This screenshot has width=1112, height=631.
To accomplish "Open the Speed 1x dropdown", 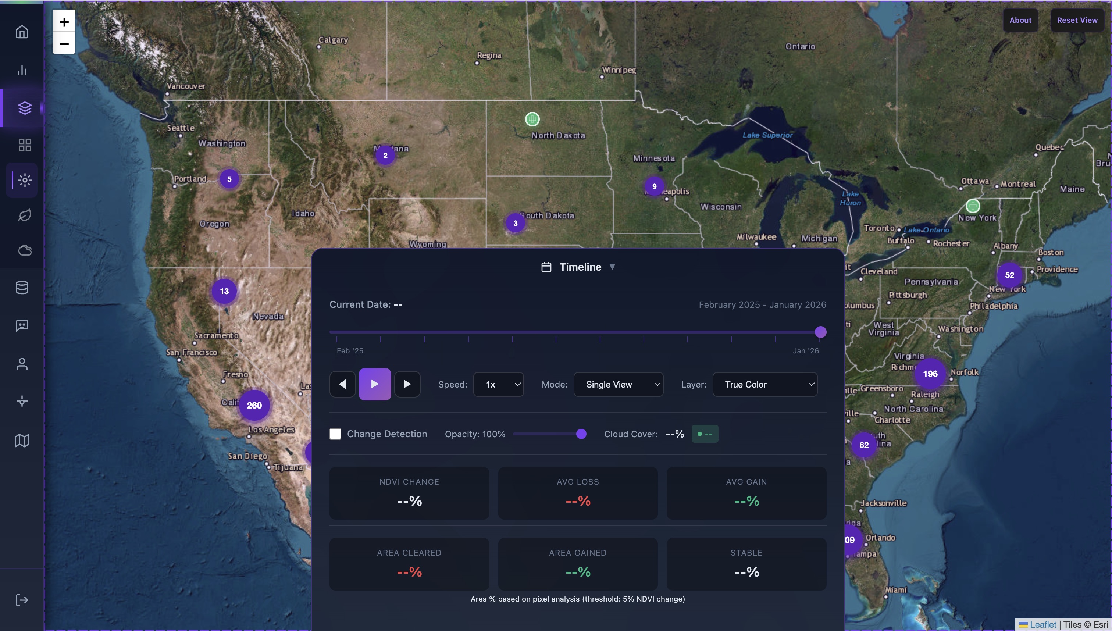I will (x=498, y=384).
